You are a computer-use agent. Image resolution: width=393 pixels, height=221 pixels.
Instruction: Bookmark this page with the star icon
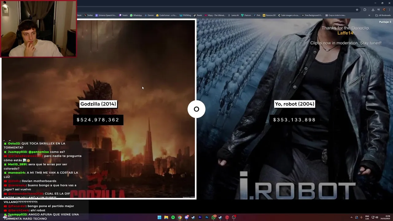click(357, 10)
